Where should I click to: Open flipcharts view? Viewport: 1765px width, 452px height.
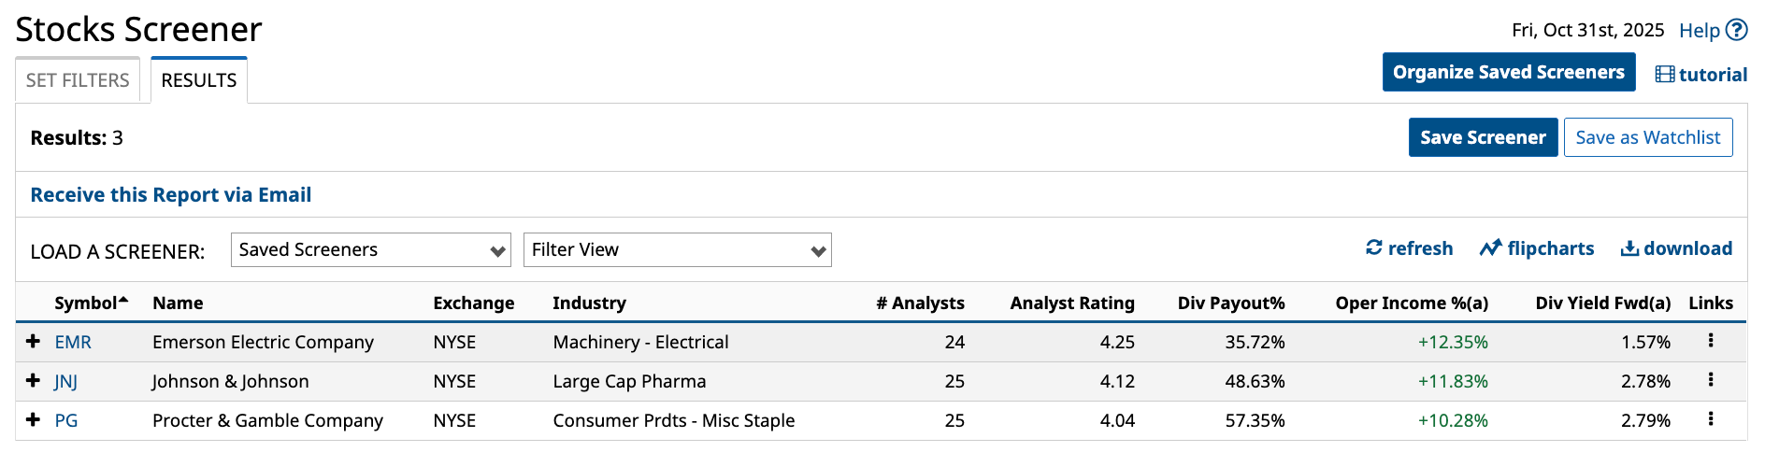[x=1537, y=248]
